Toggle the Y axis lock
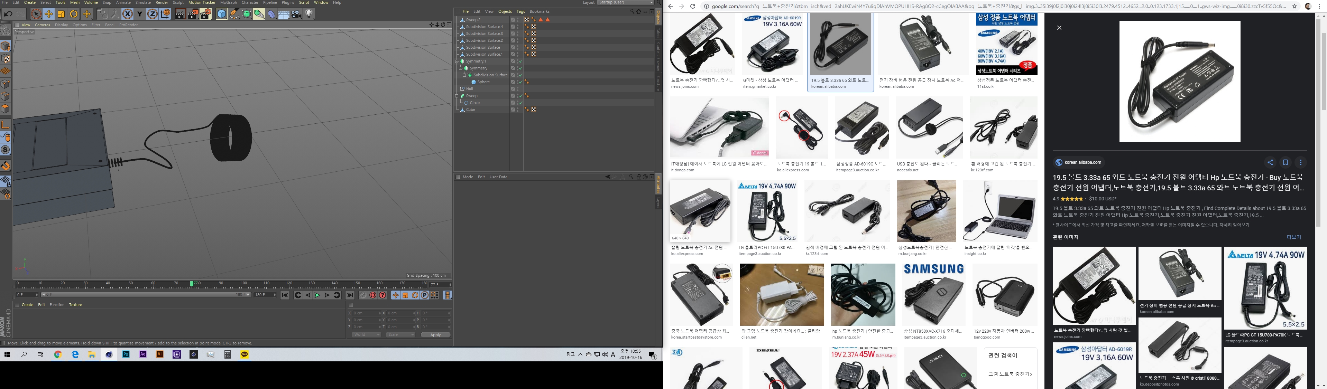1327x389 pixels. pos(140,14)
